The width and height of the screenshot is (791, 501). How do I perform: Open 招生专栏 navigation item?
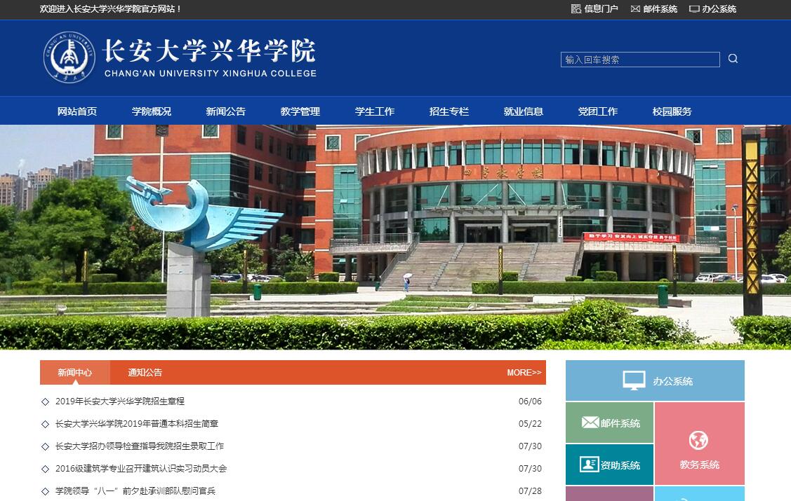click(x=449, y=111)
